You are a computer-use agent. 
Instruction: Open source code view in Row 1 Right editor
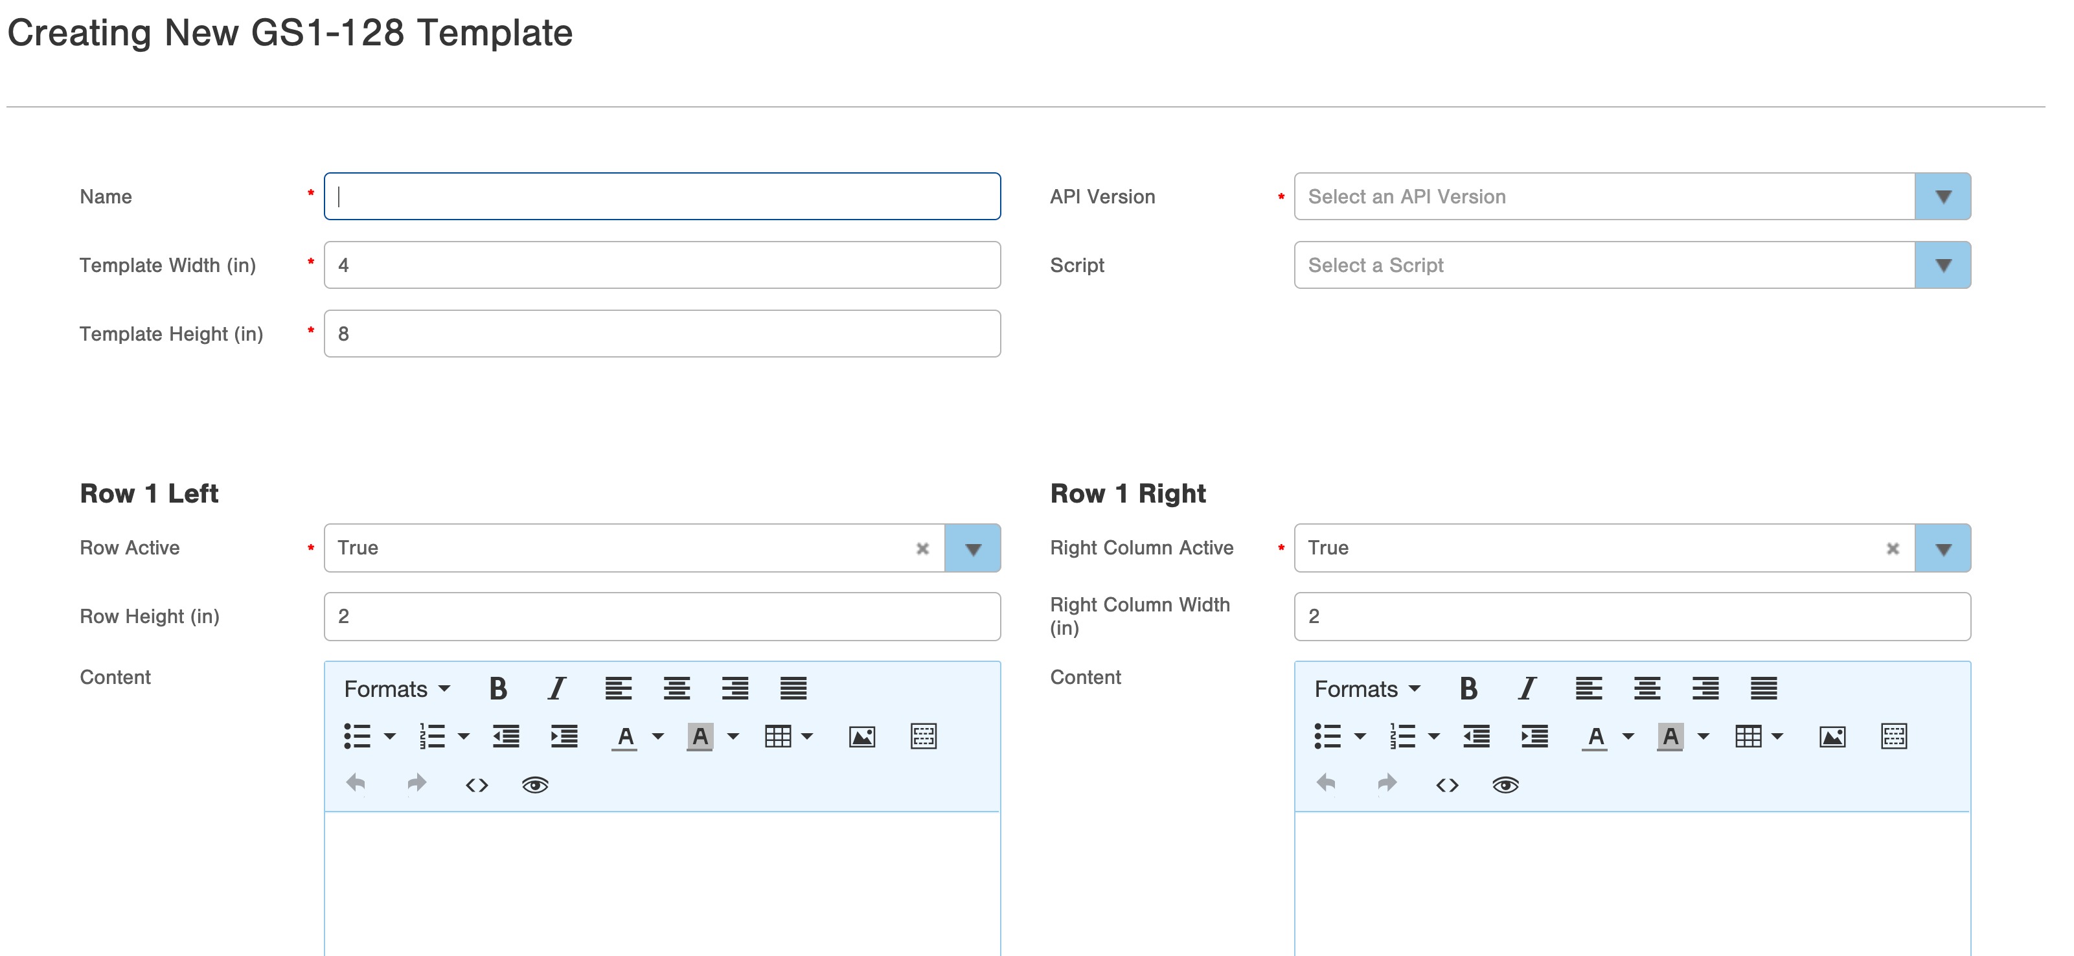(x=1447, y=784)
